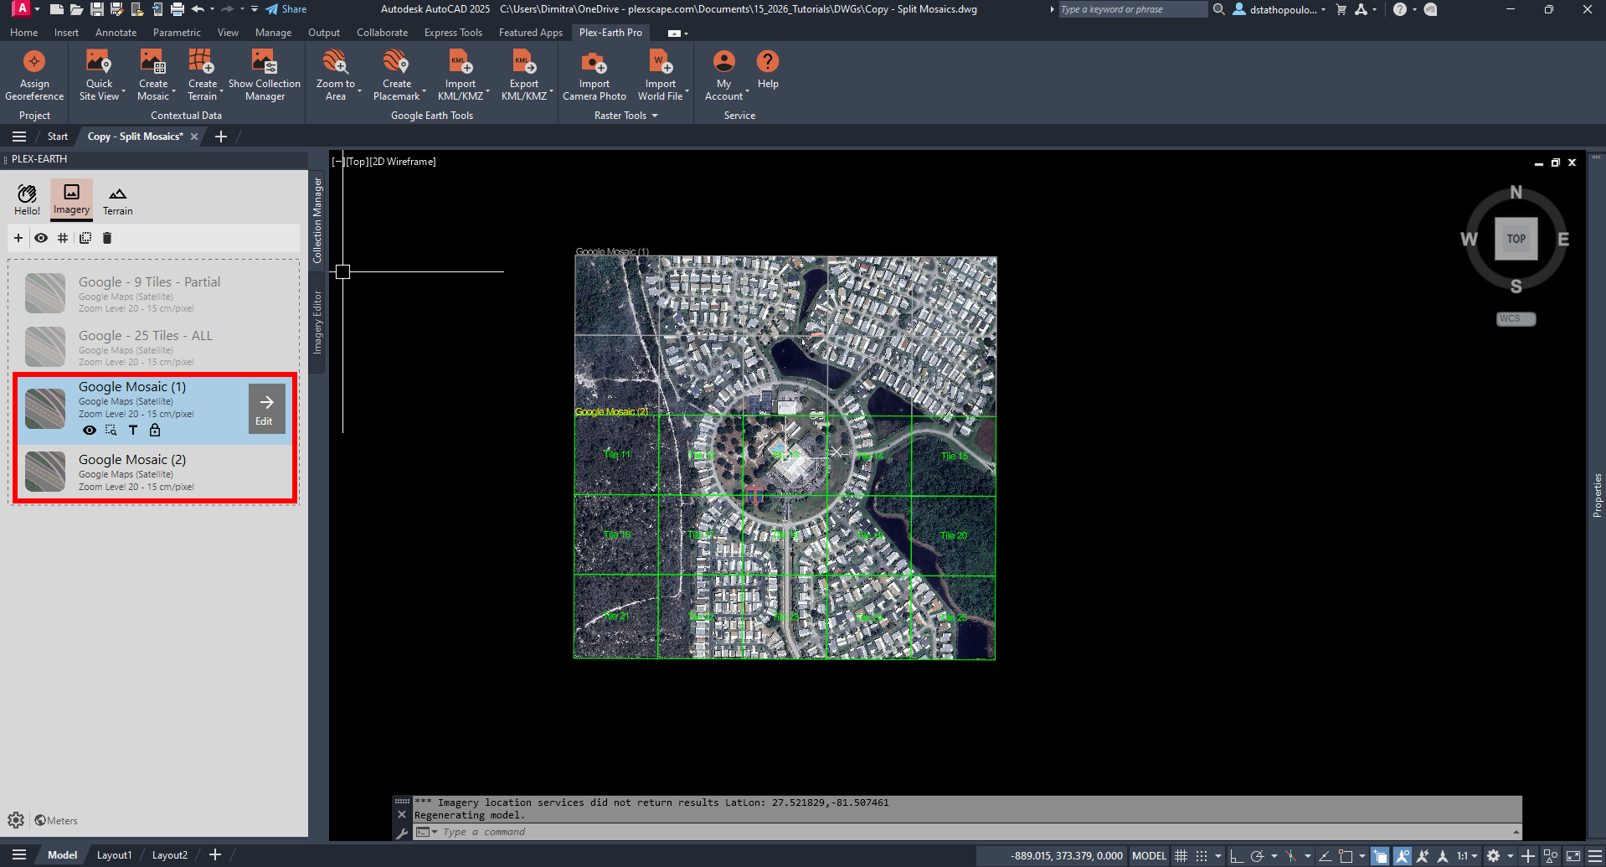Open the Customize Quick Access Toolbar dropdown
The height and width of the screenshot is (867, 1606).
[x=254, y=9]
